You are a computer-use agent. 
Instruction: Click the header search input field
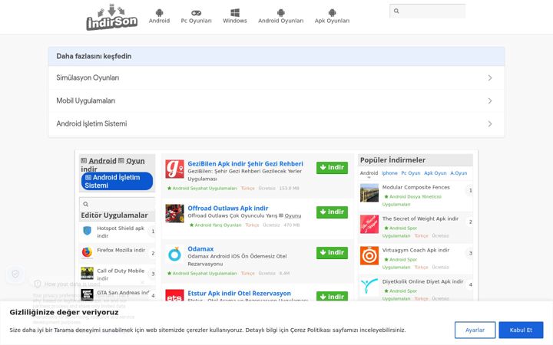coord(428,11)
